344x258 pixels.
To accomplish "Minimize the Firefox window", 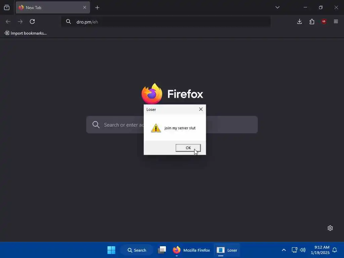I will [x=305, y=7].
